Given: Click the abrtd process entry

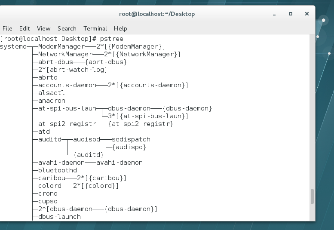Looking at the screenshot, I should 48,77.
